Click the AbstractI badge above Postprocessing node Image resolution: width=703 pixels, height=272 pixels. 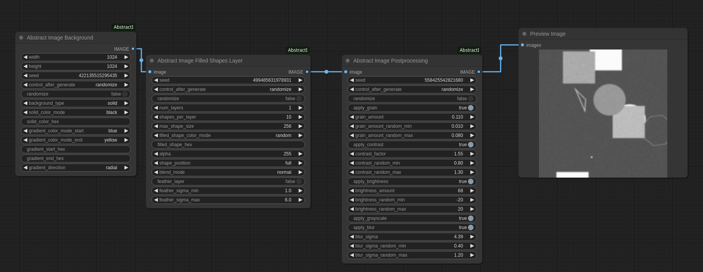[x=469, y=50]
